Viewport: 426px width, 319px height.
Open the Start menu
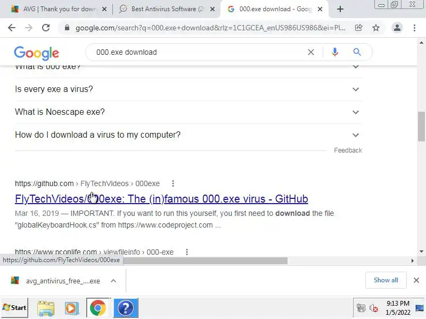tap(14, 308)
